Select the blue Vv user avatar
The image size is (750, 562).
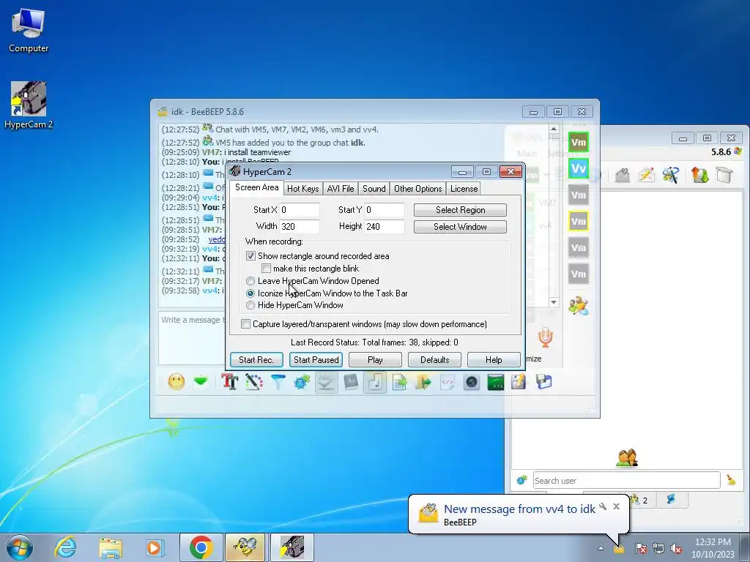pos(579,168)
